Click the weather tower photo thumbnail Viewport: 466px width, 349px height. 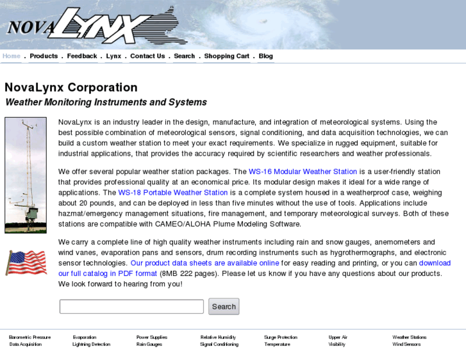(26, 175)
